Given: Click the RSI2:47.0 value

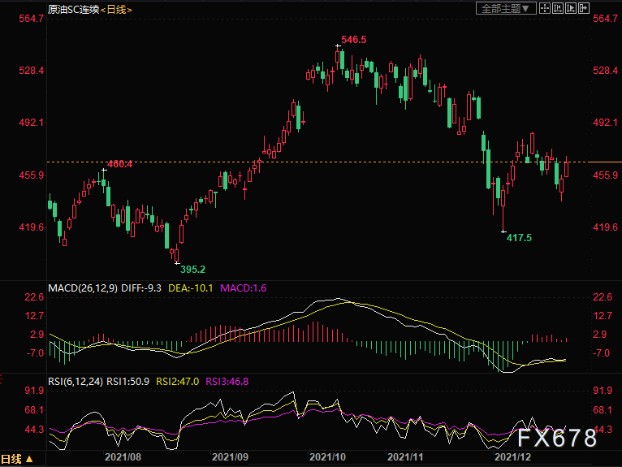Looking at the screenshot, I should coord(177,382).
